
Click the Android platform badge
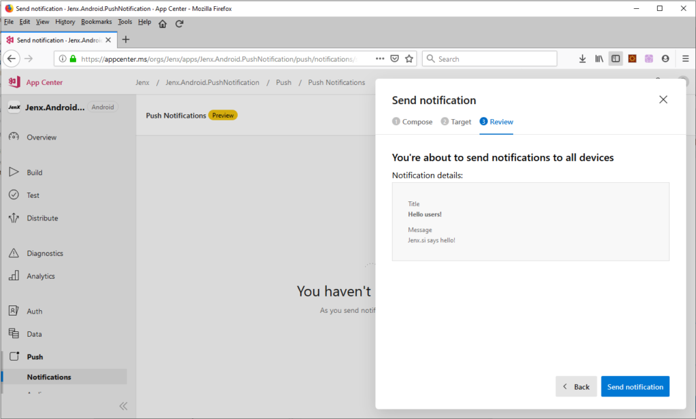103,107
